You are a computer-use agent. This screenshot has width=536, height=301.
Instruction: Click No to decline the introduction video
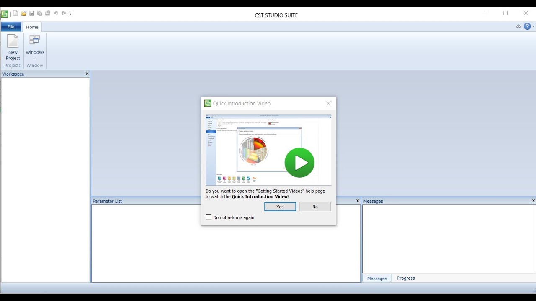(315, 207)
